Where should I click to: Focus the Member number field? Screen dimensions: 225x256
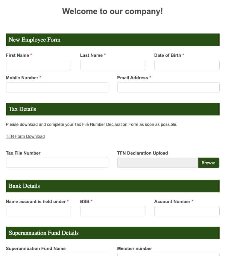[168, 255]
